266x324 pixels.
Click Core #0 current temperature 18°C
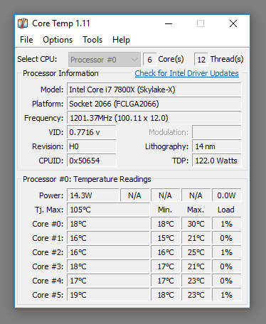[x=108, y=224]
